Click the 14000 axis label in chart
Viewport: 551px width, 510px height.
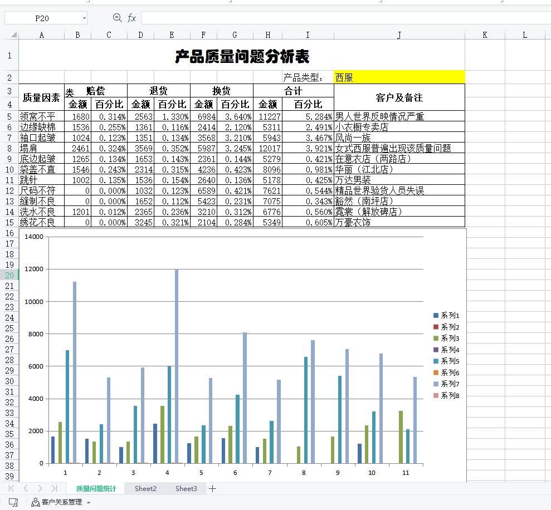[34, 237]
